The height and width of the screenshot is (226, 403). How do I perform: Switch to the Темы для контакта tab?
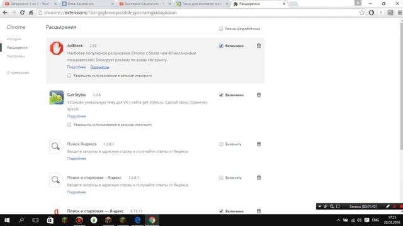click(202, 4)
